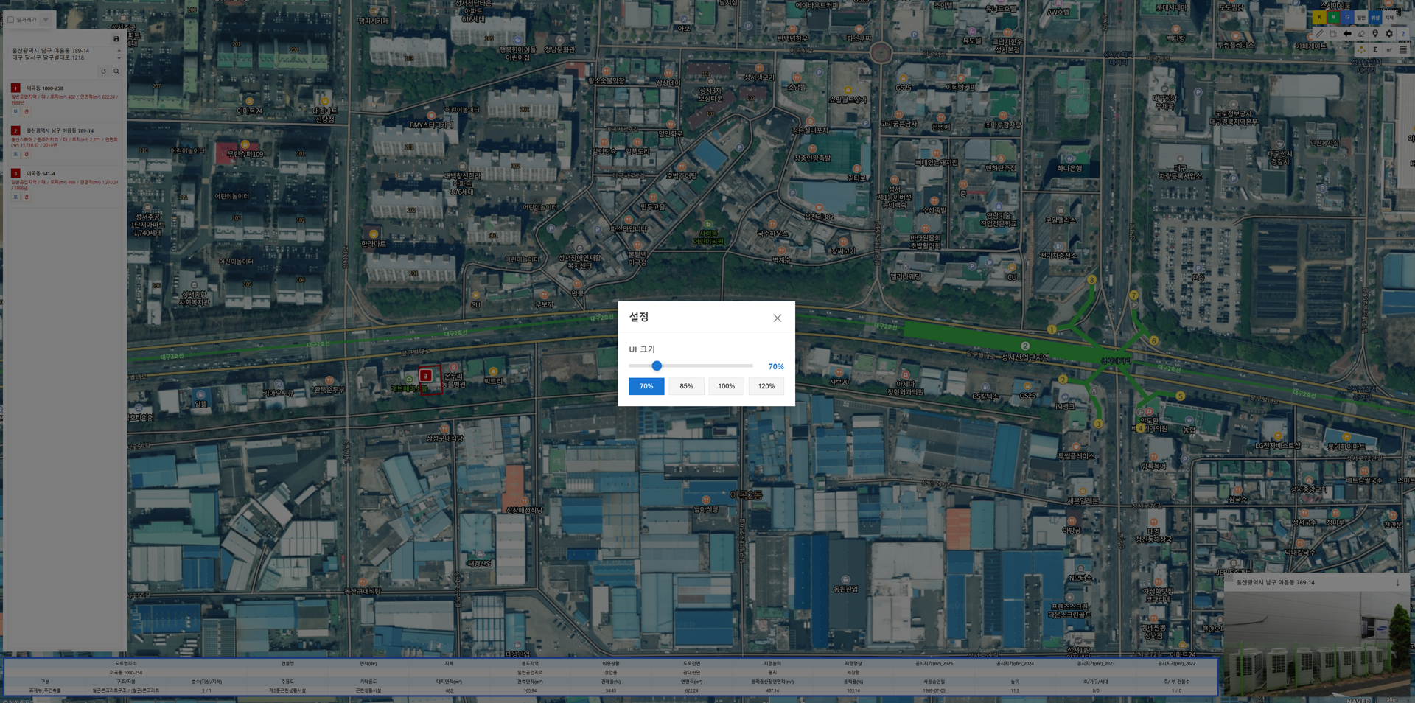Choose the 100% UI size preset
The height and width of the screenshot is (703, 1415).
[726, 386]
